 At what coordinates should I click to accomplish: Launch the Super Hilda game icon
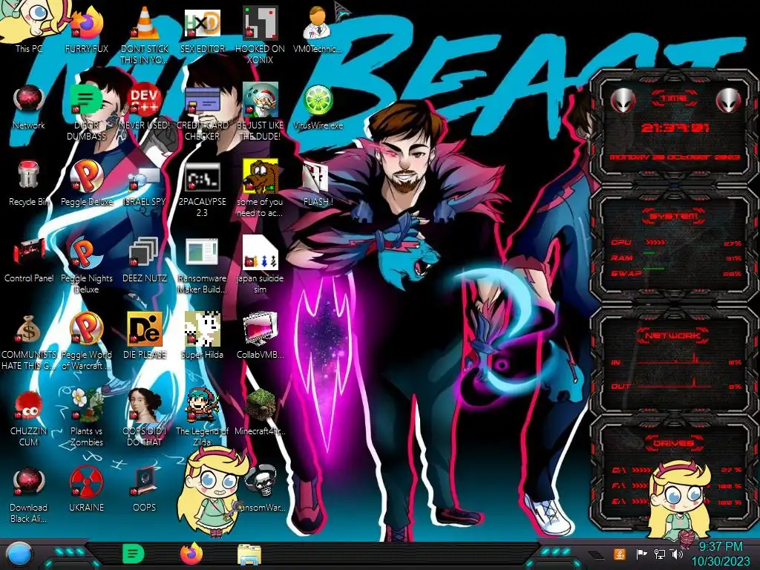pyautogui.click(x=202, y=330)
